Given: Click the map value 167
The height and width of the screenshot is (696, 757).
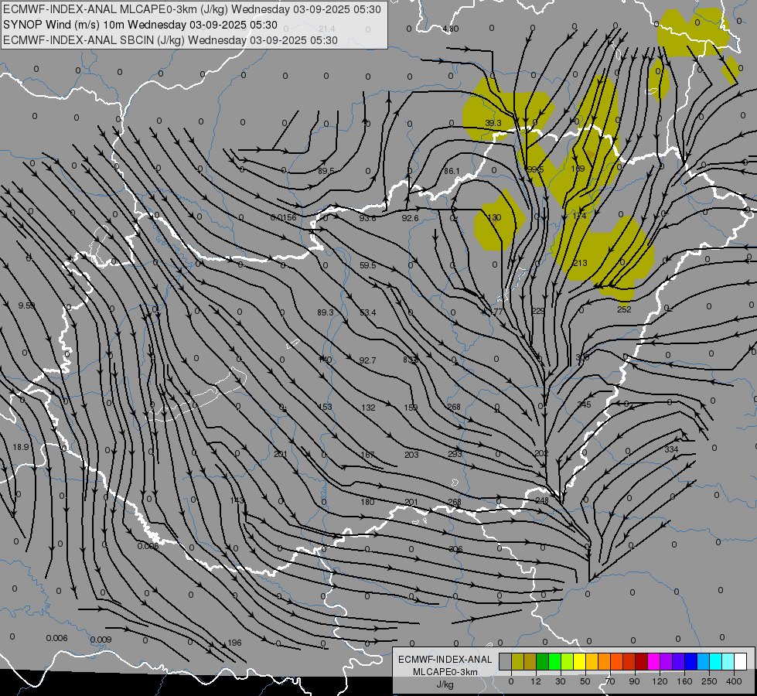Looking at the screenshot, I should [367, 455].
